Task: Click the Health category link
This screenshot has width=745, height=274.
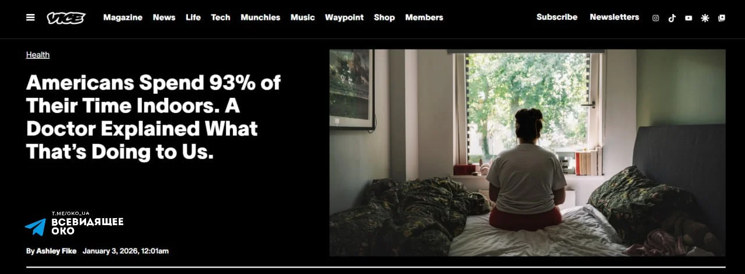Action: tap(38, 55)
